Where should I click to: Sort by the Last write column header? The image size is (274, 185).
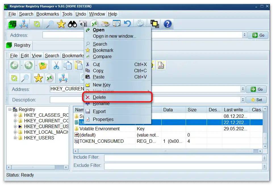point(236,110)
